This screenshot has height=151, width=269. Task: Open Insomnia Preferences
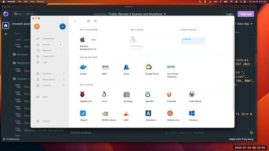point(11,139)
